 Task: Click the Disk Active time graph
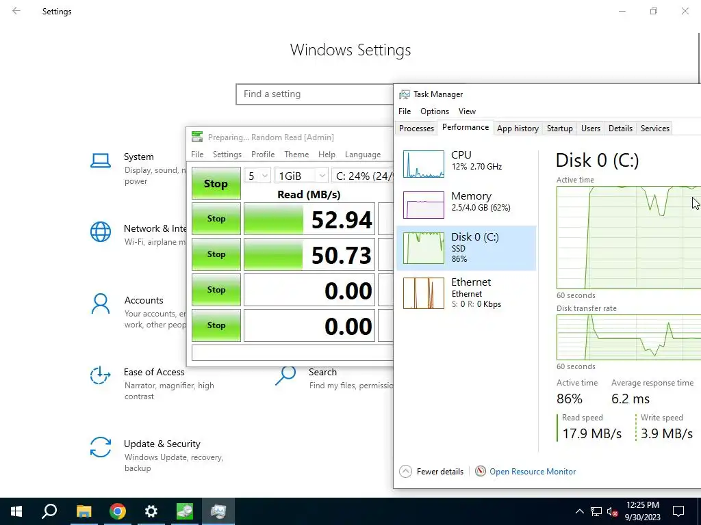(x=628, y=237)
